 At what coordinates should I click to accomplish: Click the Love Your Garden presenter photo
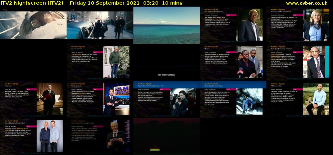click(116, 62)
